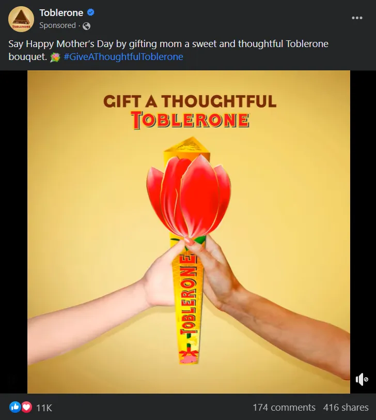Open the 174 comments list

tap(284, 408)
